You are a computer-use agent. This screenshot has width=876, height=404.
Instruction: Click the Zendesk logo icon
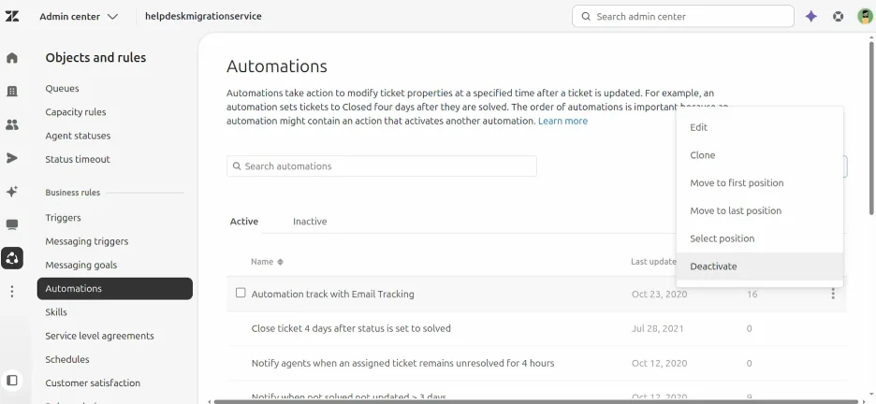tap(12, 16)
